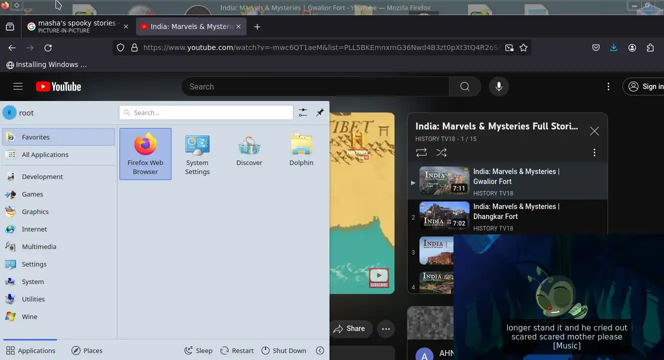Image resolution: width=664 pixels, height=360 pixels.
Task: Switch to the Places tab
Action: coord(87,350)
